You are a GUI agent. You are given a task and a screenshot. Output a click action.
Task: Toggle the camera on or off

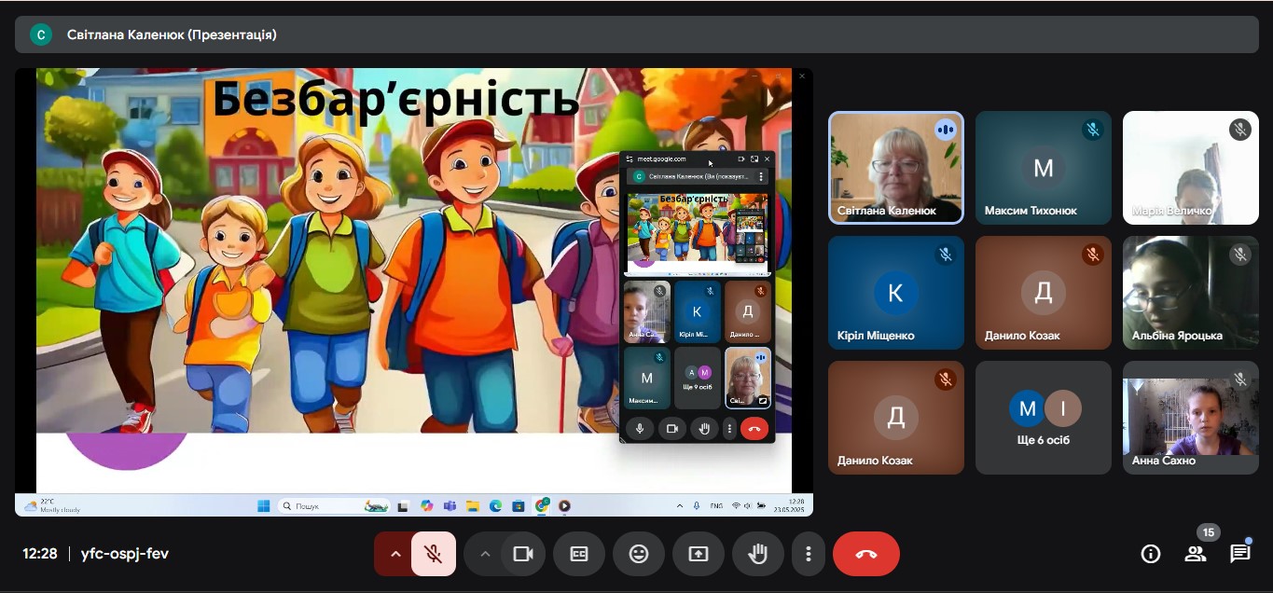coord(522,554)
